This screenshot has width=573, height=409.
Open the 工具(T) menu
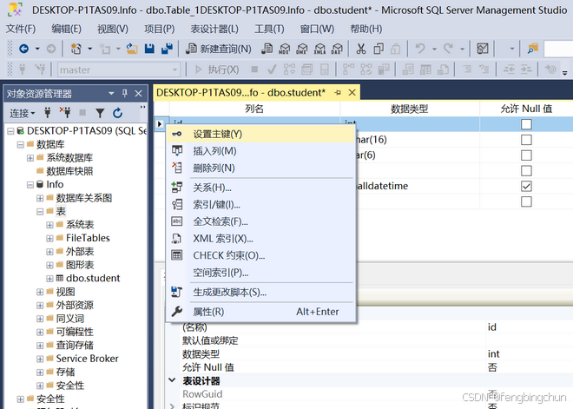pos(269,29)
